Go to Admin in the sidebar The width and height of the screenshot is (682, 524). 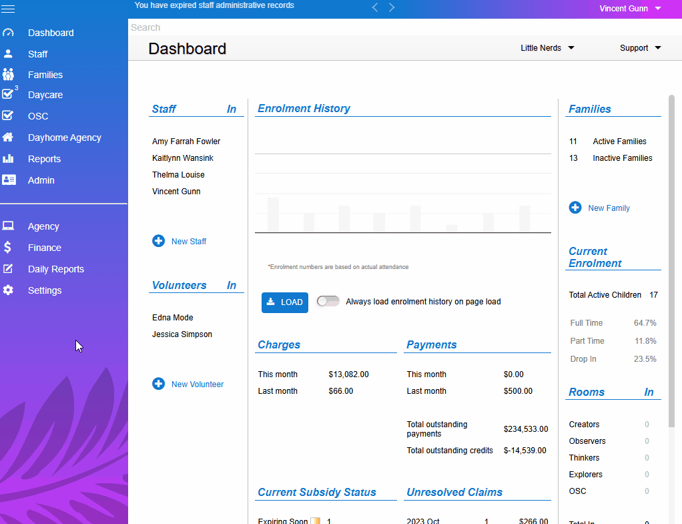(41, 180)
